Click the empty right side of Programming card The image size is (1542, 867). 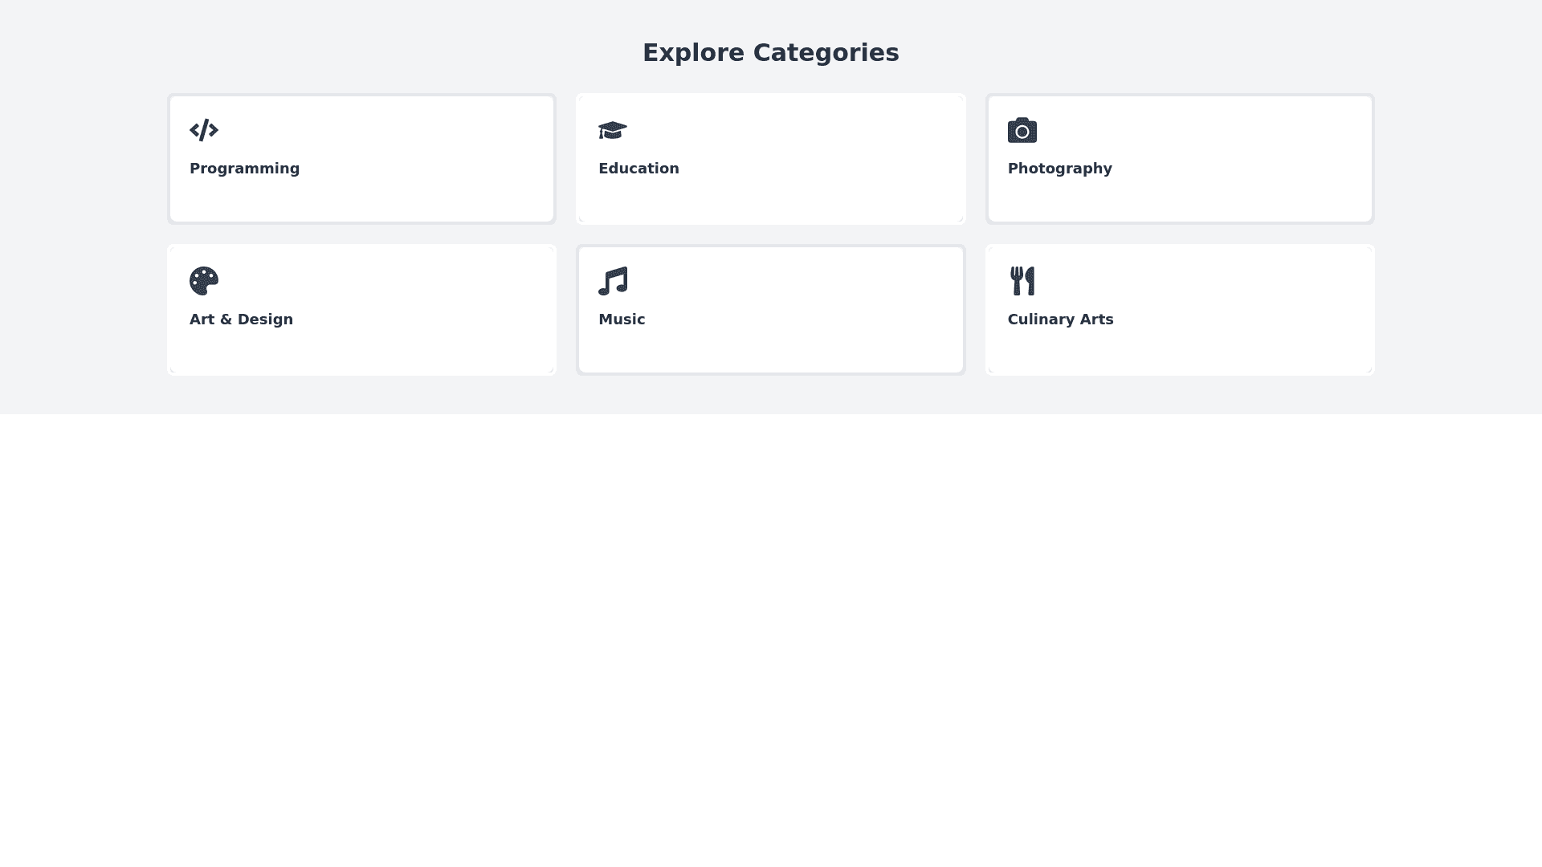[x=450, y=159]
